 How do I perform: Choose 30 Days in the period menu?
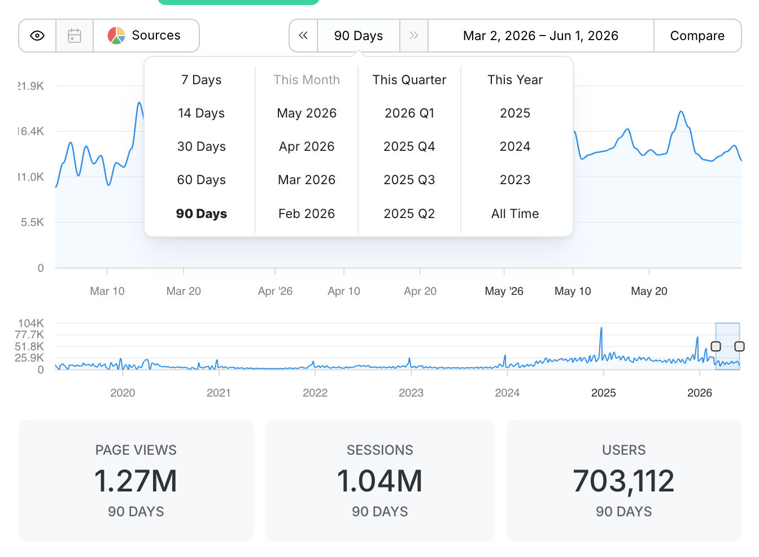pos(202,146)
